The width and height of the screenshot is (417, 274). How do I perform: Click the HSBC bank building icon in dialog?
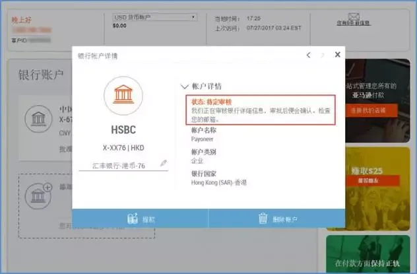click(x=123, y=96)
